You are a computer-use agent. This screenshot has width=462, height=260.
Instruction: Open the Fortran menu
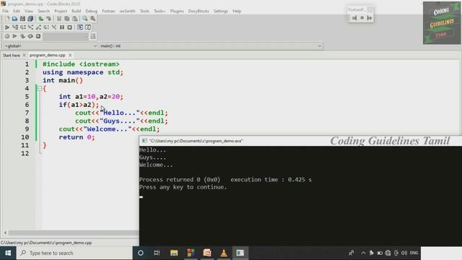[108, 12]
